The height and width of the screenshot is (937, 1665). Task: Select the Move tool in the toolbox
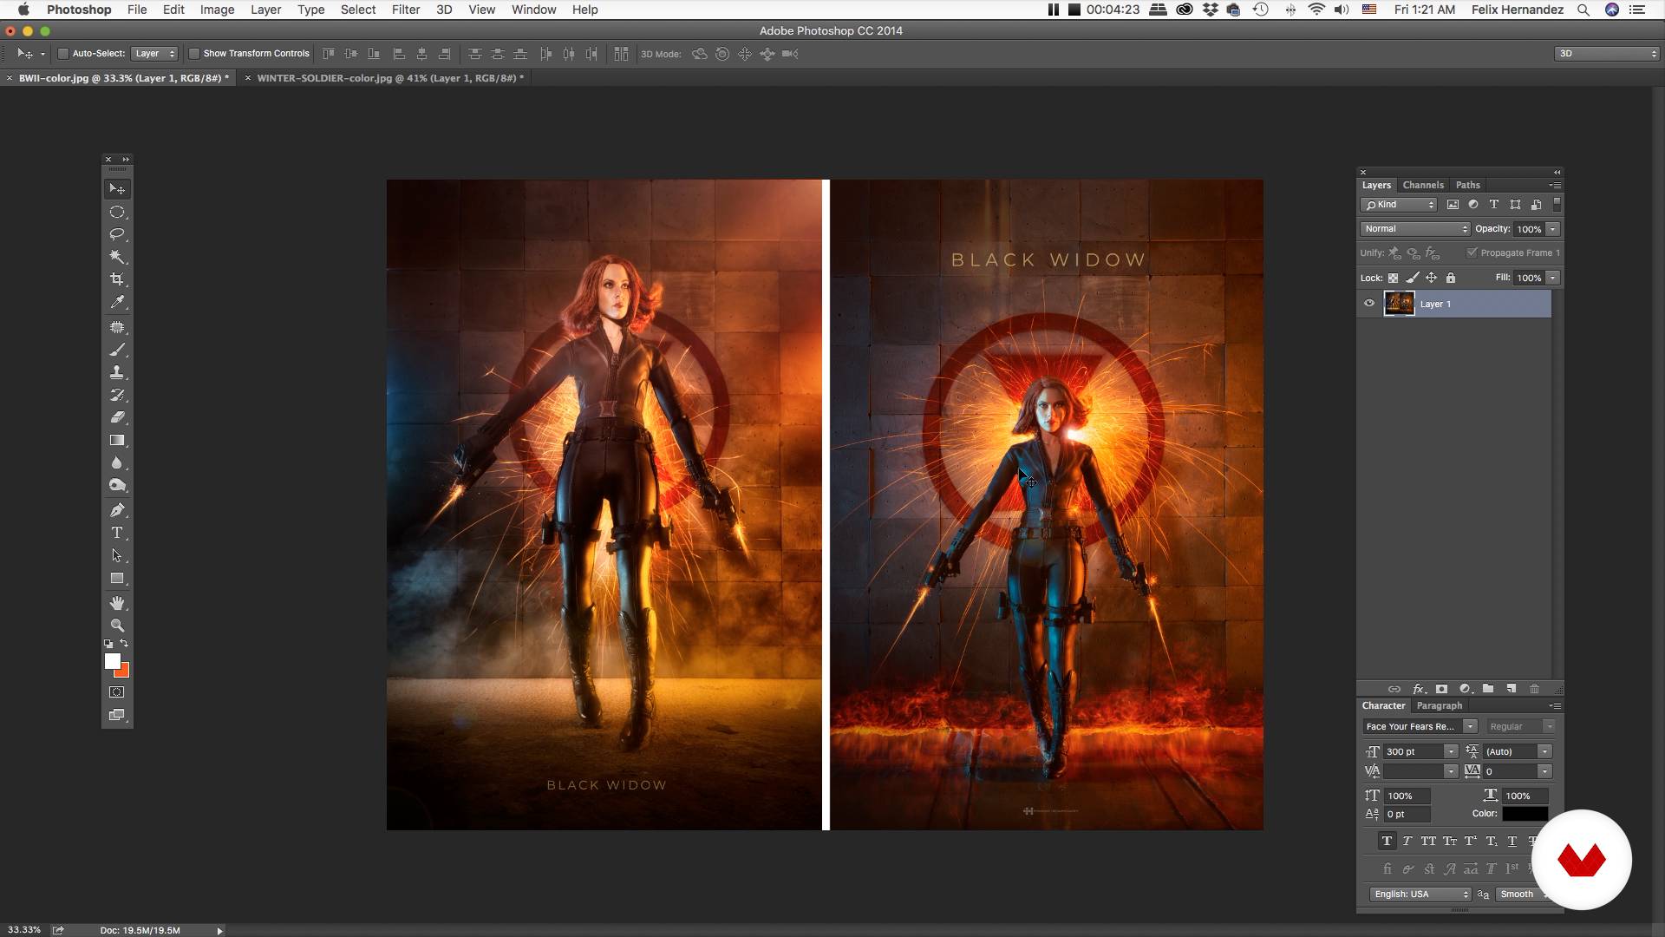coord(117,189)
